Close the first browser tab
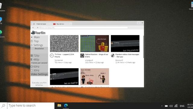Viewport: 193px width, 109px height. pos(50,24)
